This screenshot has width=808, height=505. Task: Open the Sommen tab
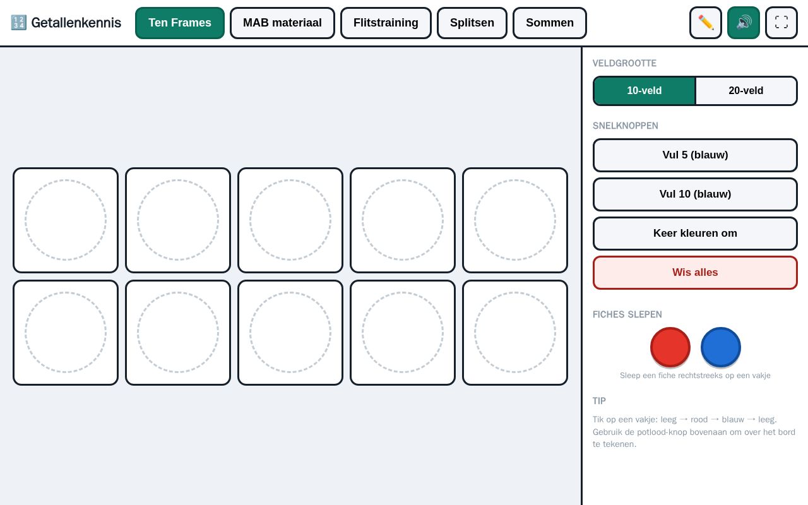point(550,23)
